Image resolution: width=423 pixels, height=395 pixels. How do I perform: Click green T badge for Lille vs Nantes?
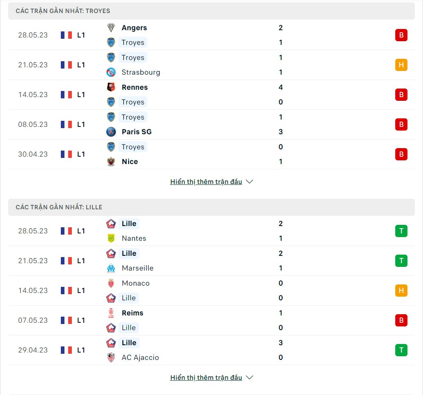[401, 231]
